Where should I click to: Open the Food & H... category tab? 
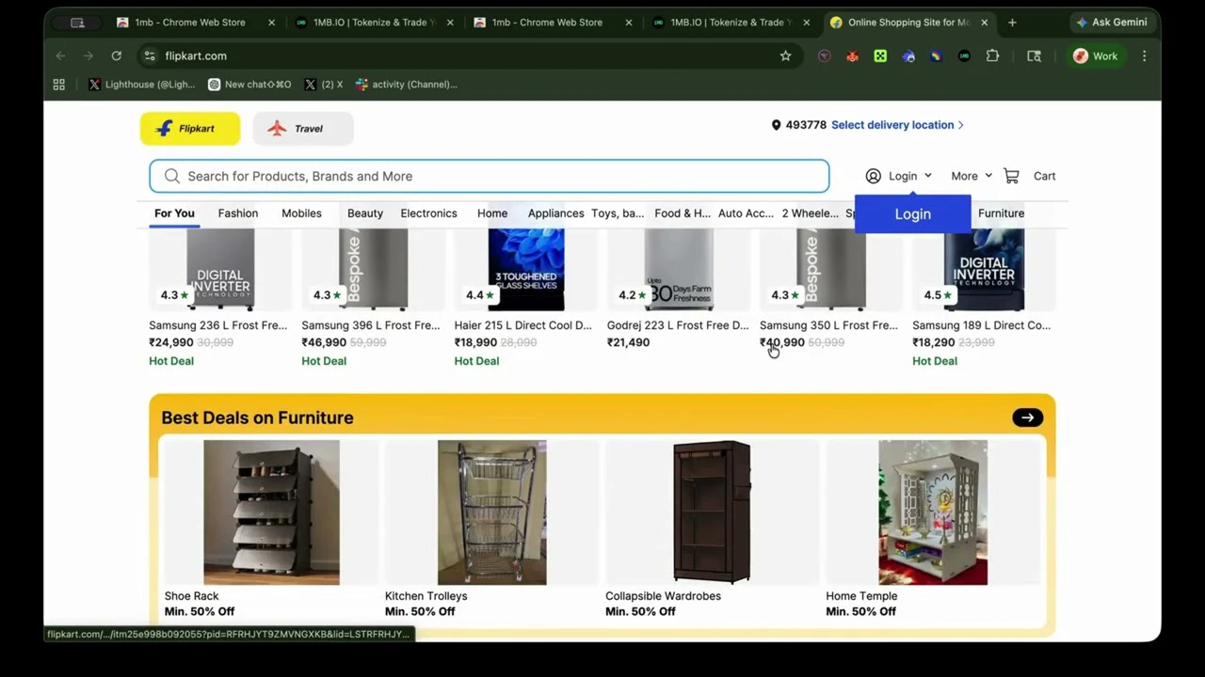click(683, 213)
